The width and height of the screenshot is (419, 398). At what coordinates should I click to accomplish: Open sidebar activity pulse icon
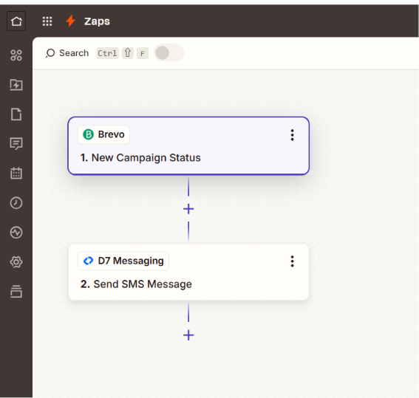click(16, 233)
